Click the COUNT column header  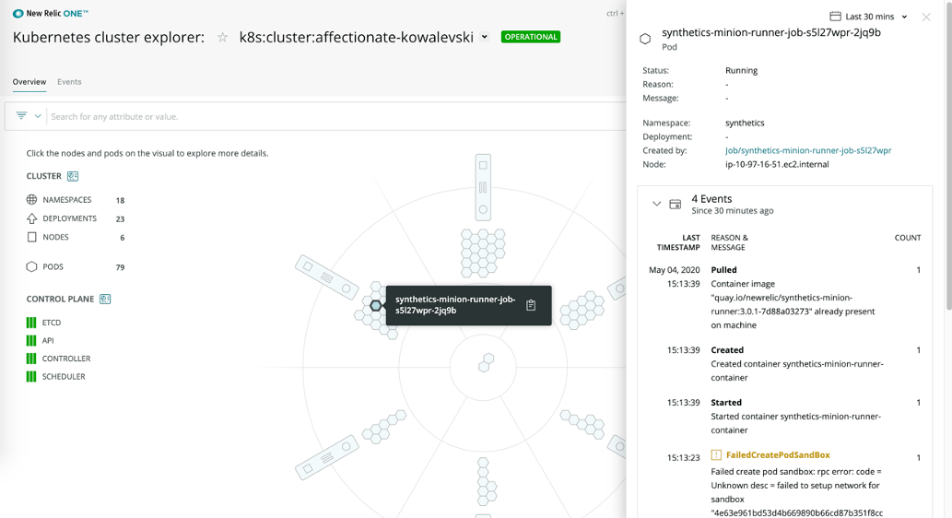click(x=908, y=238)
